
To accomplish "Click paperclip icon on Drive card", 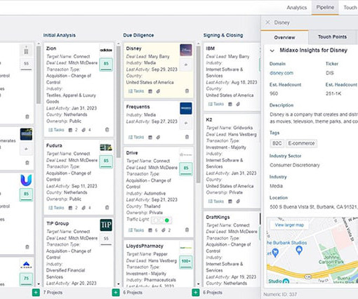I will pos(164,230).
